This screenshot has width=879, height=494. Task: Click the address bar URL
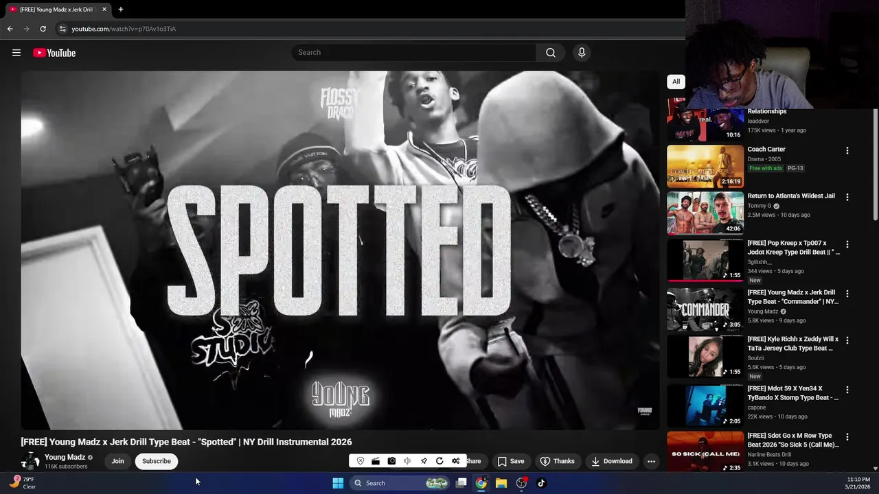pyautogui.click(x=124, y=29)
